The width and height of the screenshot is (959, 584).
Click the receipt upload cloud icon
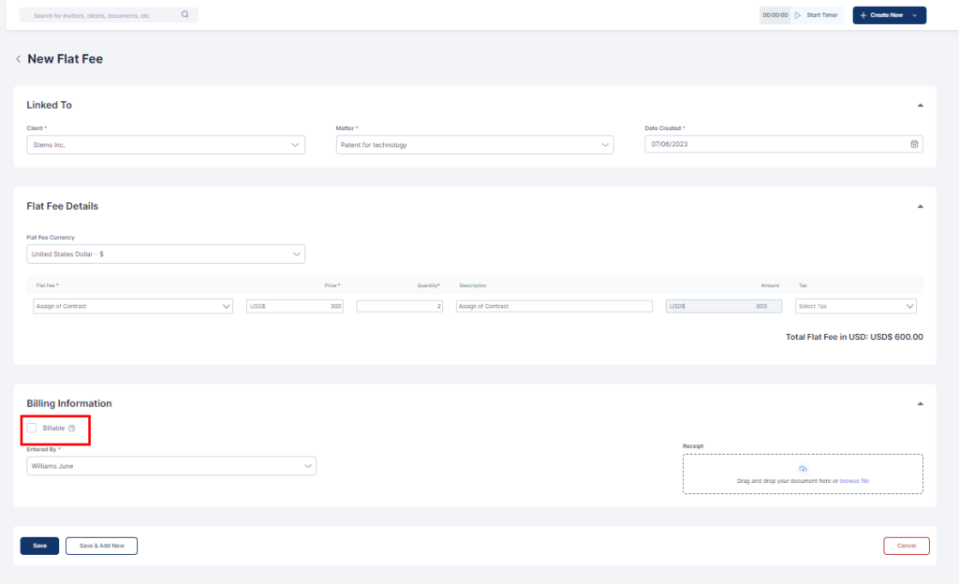pyautogui.click(x=803, y=469)
